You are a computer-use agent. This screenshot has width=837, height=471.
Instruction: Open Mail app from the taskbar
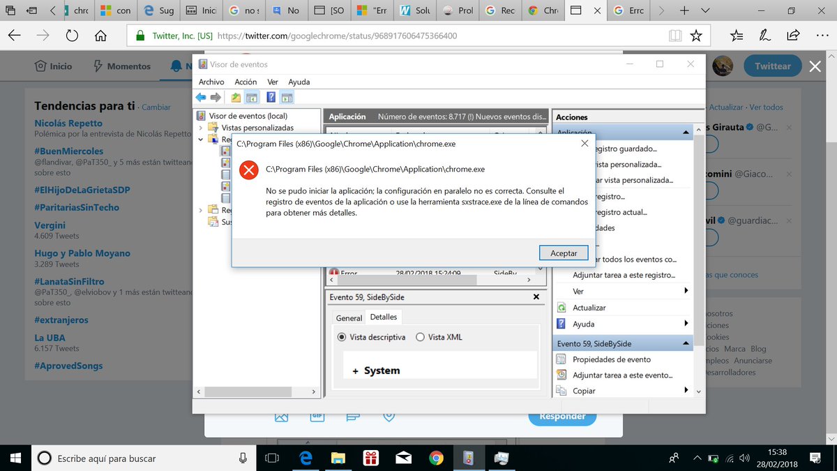403,458
